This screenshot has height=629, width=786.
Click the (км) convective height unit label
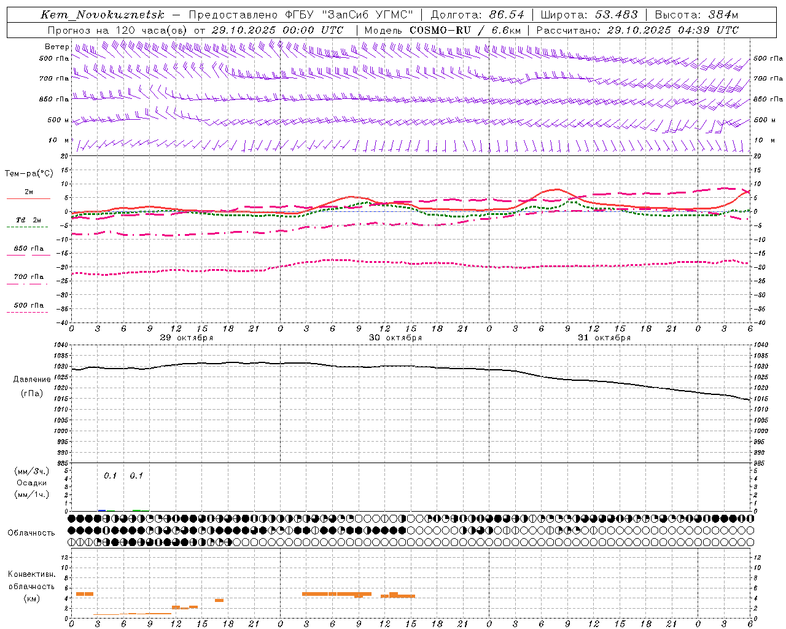(x=32, y=598)
